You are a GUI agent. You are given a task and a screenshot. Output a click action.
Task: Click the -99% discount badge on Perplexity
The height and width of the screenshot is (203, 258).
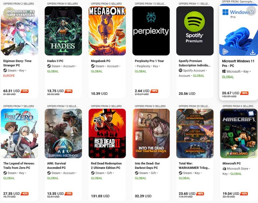(x=155, y=91)
